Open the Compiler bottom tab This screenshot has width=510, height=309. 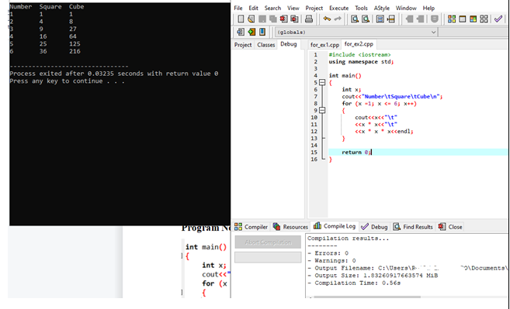[251, 227]
